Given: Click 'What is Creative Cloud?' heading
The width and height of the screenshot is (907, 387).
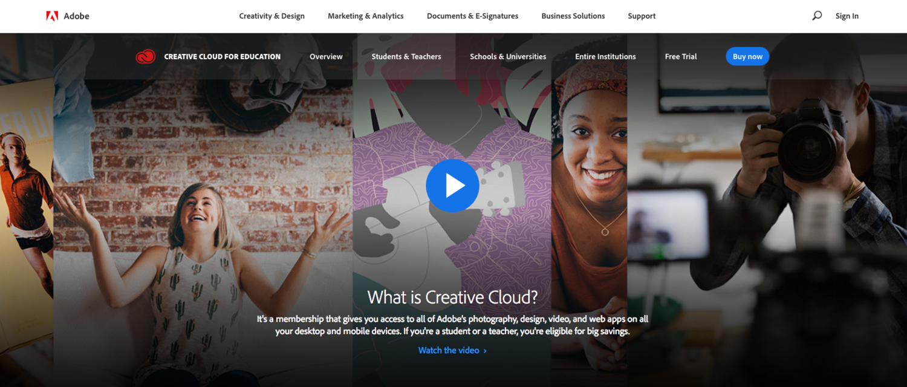Looking at the screenshot, I should (452, 298).
